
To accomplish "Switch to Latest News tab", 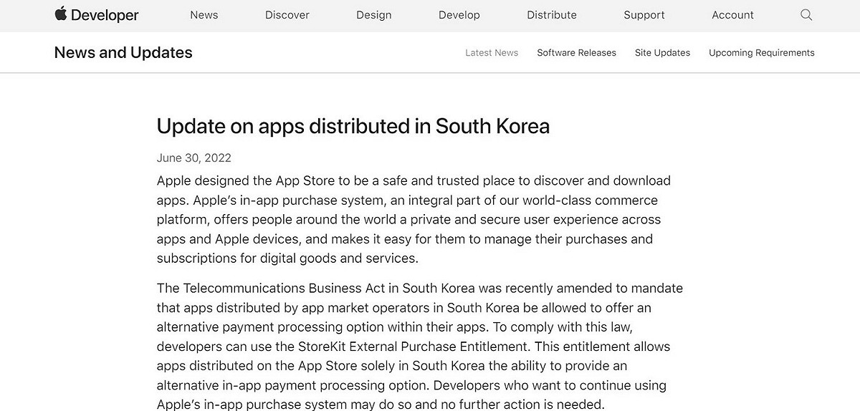I will (x=492, y=52).
